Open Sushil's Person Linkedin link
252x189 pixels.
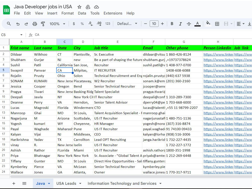[218, 65]
